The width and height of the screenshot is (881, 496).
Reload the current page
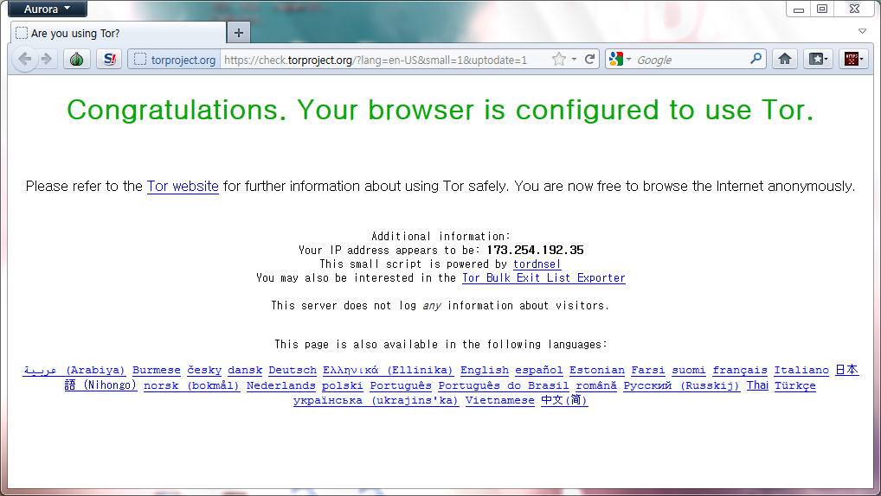pos(589,59)
